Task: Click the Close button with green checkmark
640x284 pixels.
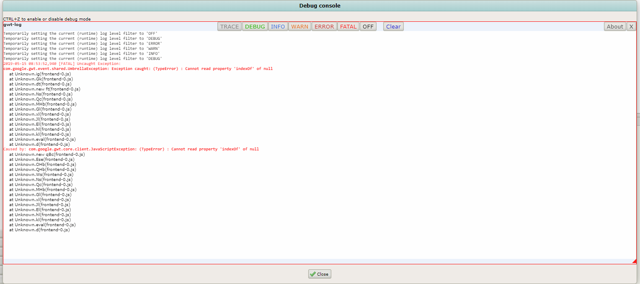Action: (320, 274)
